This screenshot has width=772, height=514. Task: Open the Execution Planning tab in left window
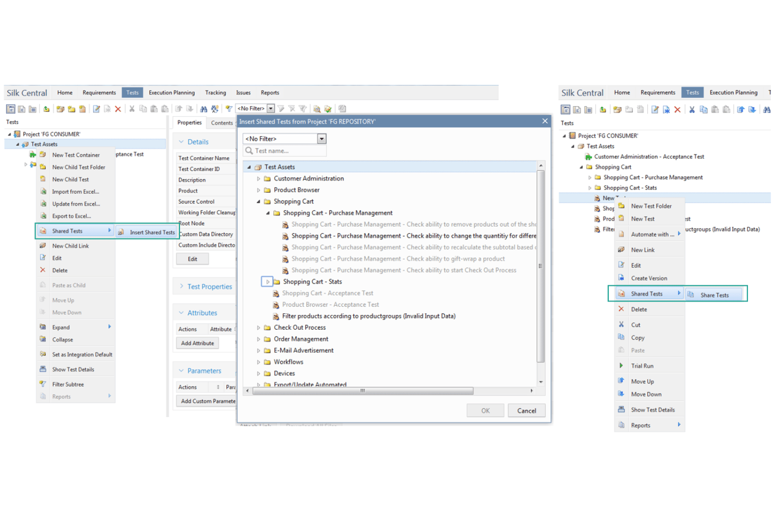click(x=172, y=93)
